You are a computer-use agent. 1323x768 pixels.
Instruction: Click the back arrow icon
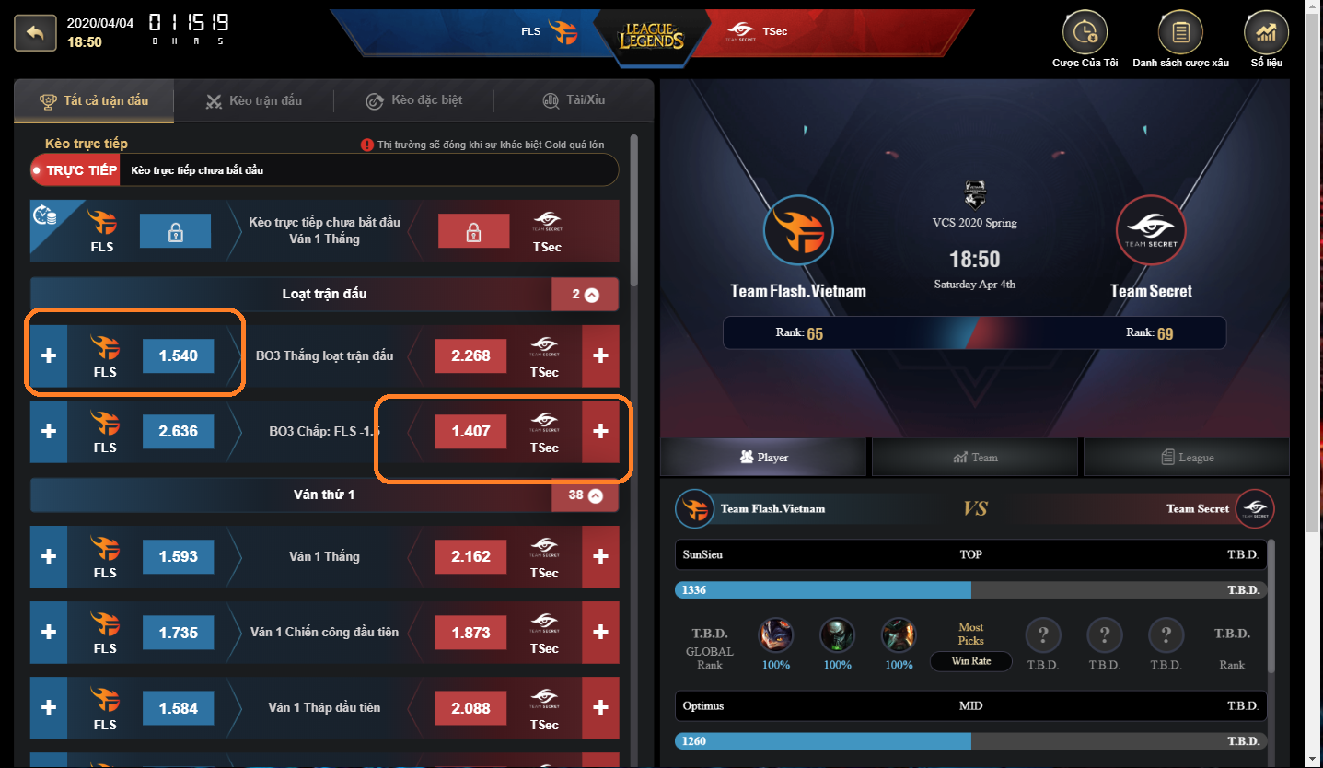[x=35, y=32]
